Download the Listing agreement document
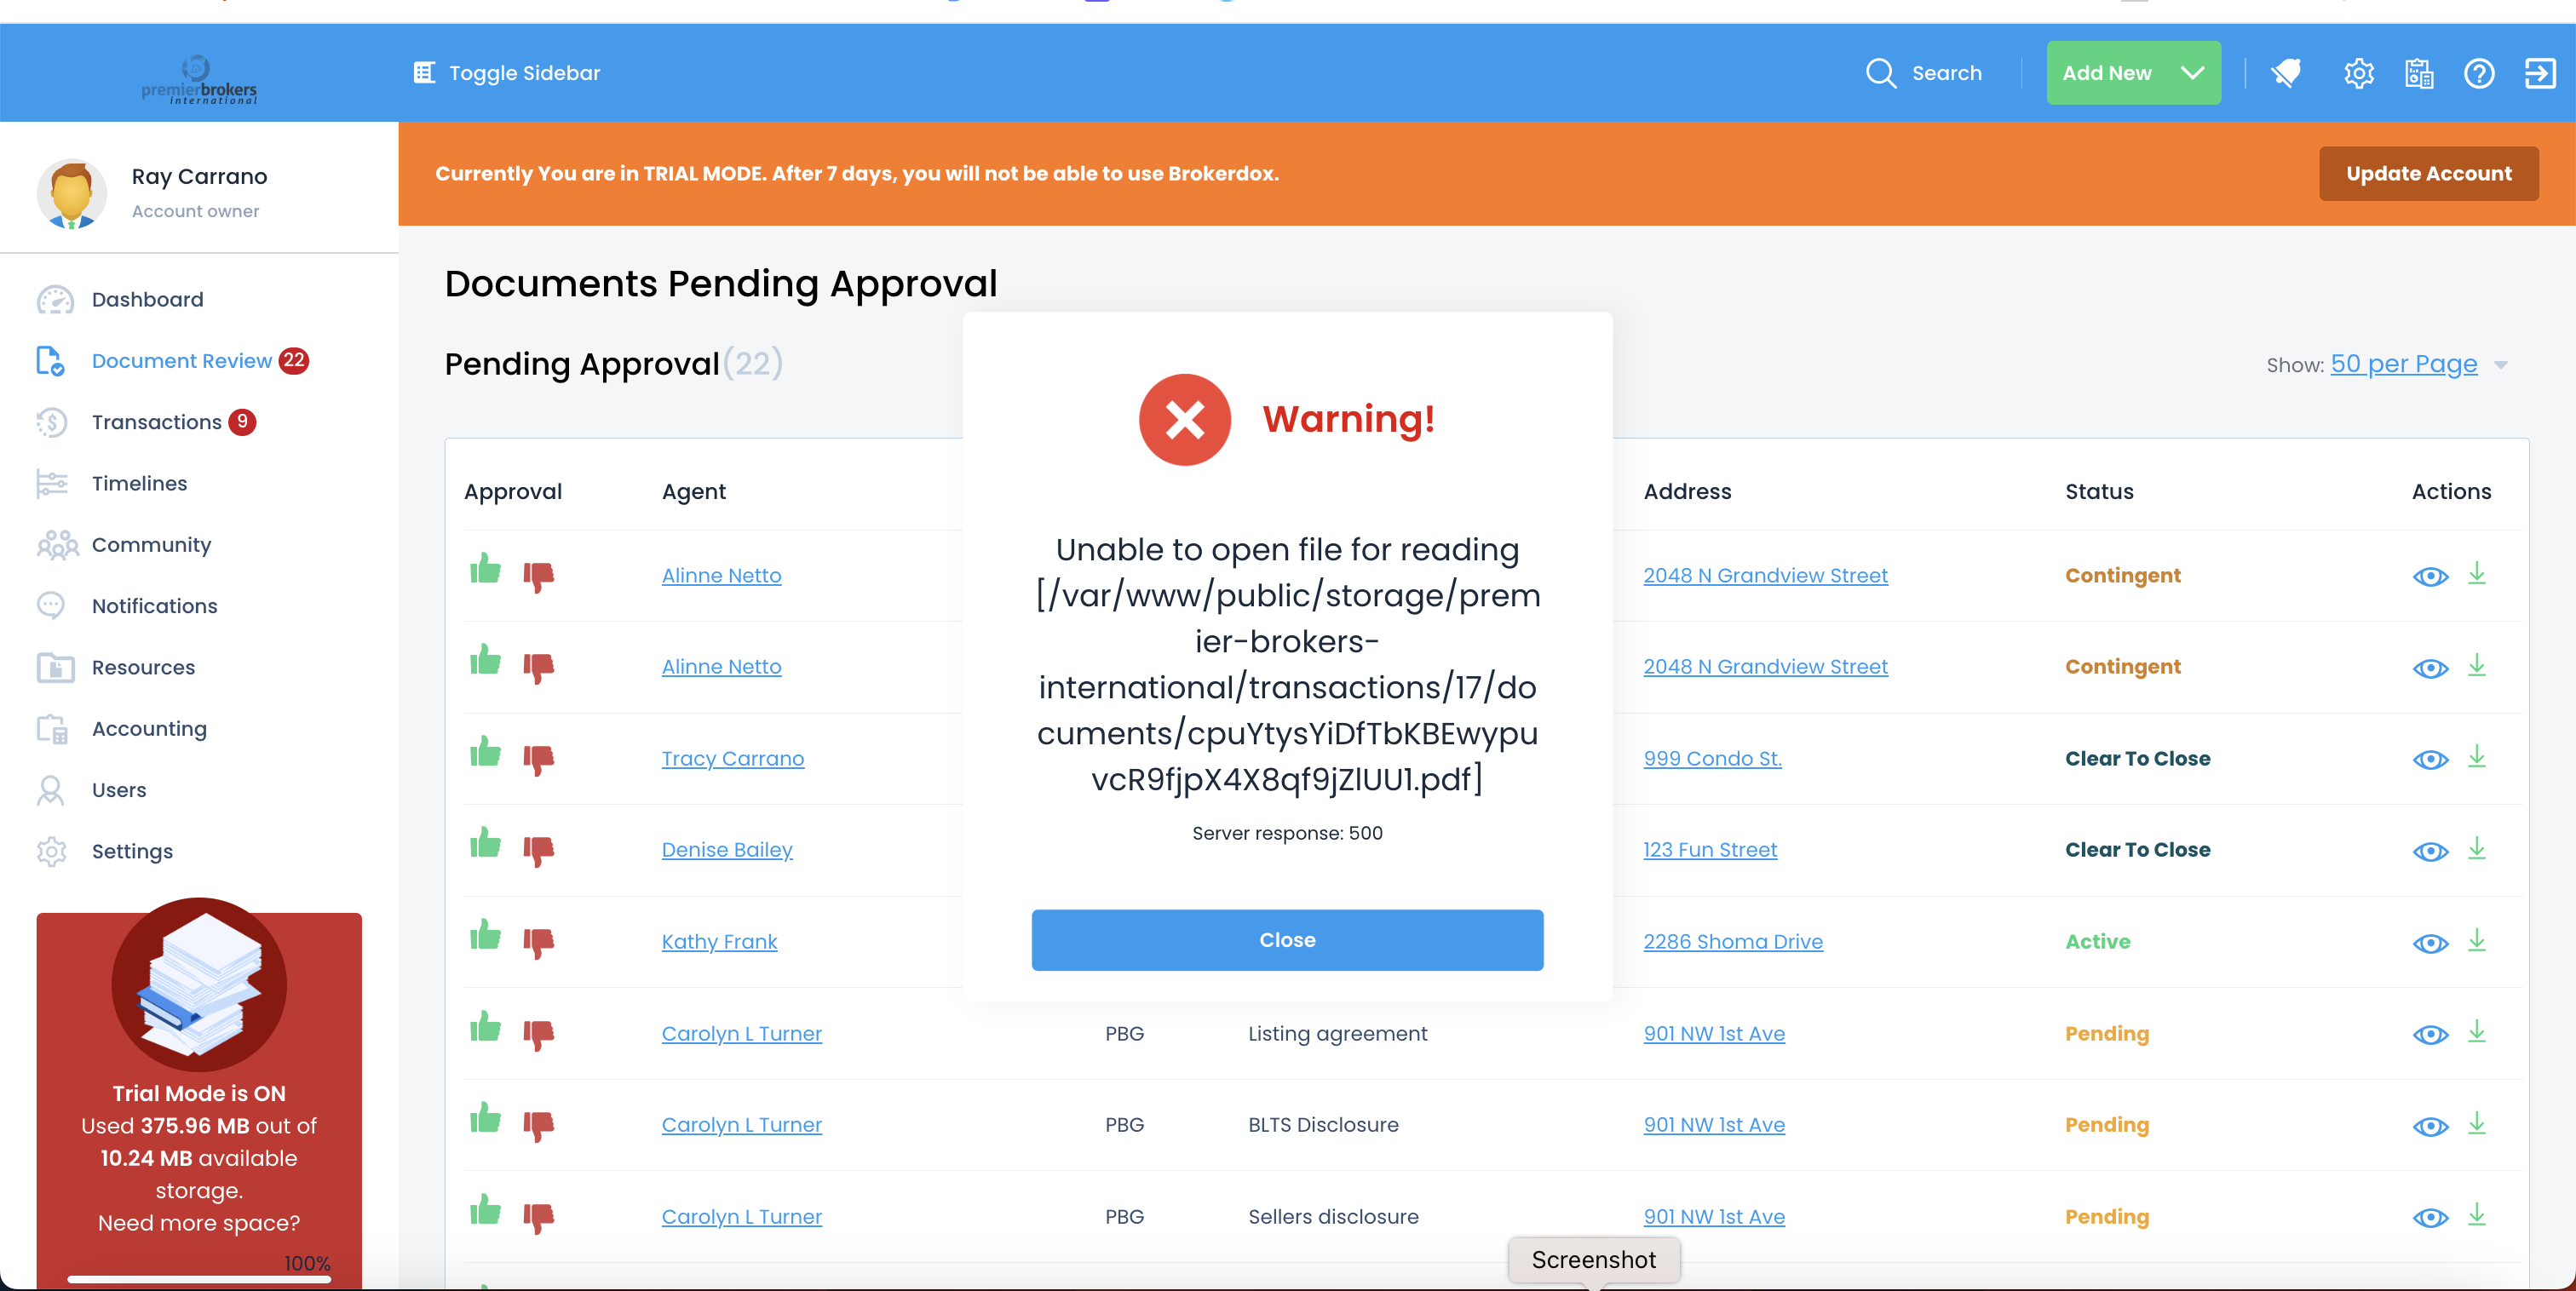The height and width of the screenshot is (1291, 2576). point(2477,1032)
